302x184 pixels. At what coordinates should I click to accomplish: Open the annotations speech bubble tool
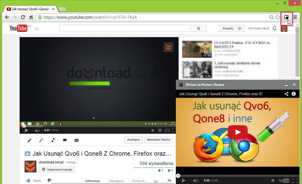point(65,140)
